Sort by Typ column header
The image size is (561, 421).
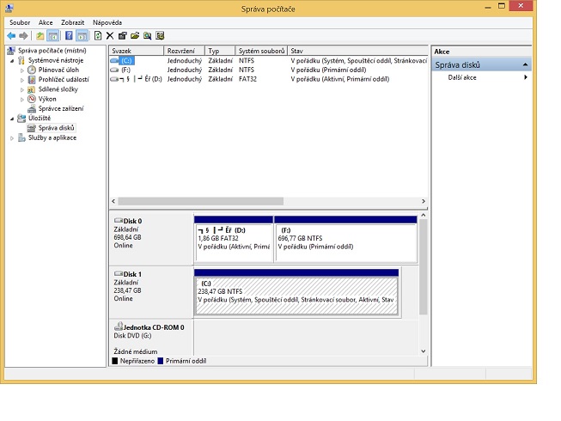point(220,51)
